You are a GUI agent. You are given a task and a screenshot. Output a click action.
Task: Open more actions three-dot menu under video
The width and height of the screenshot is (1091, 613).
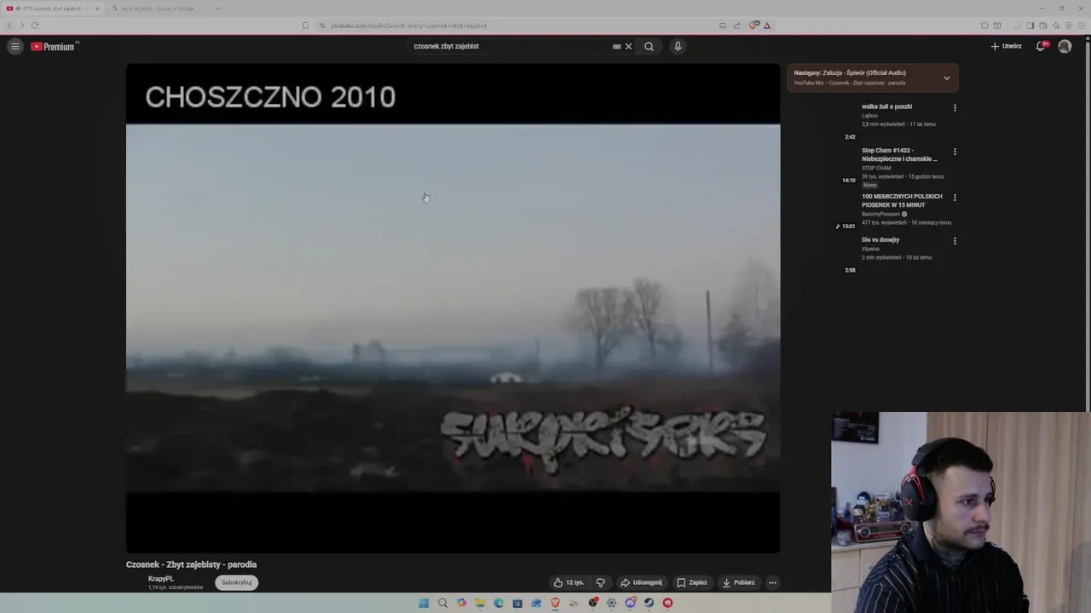tap(772, 582)
